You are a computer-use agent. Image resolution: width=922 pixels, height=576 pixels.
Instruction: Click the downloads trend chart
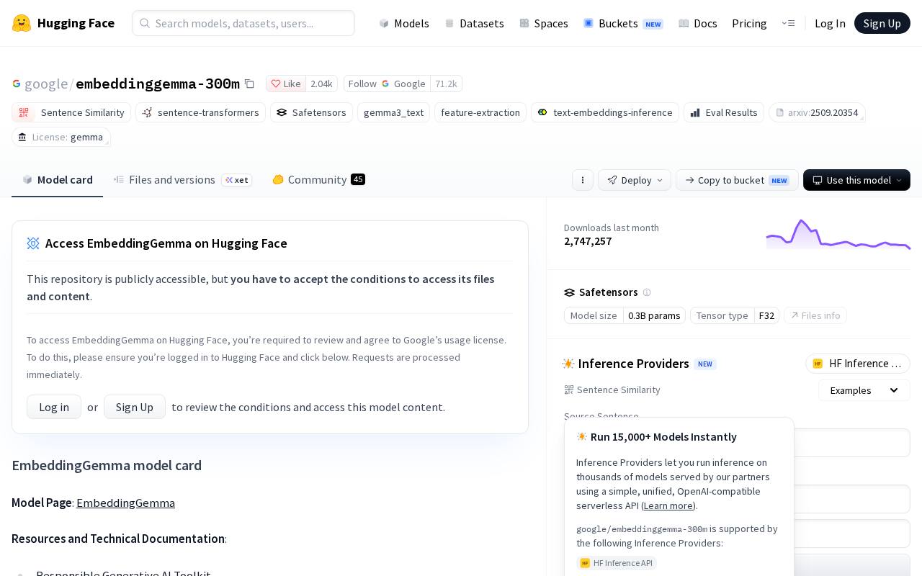click(x=838, y=235)
